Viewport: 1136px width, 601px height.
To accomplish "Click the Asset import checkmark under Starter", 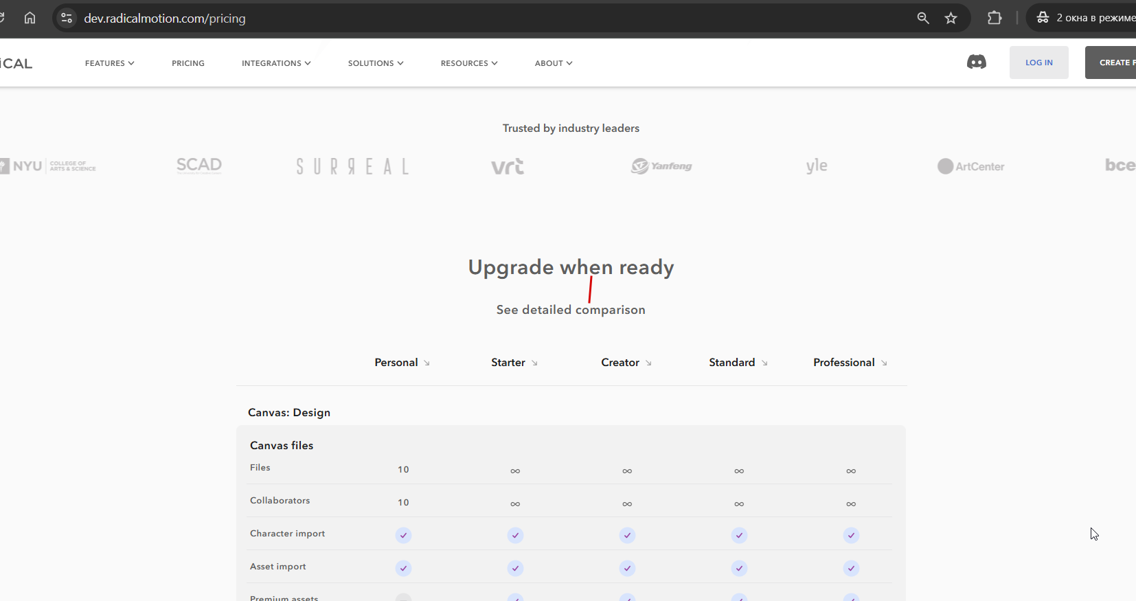I will pos(515,568).
